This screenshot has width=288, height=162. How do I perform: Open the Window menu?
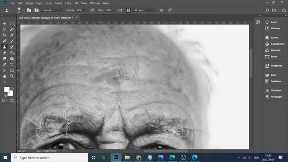pos(95,3)
